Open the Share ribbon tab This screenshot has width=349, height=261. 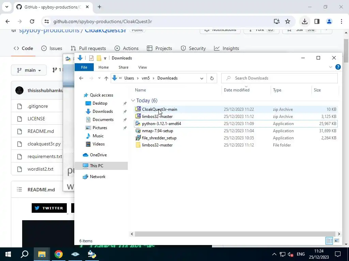(x=123, y=67)
